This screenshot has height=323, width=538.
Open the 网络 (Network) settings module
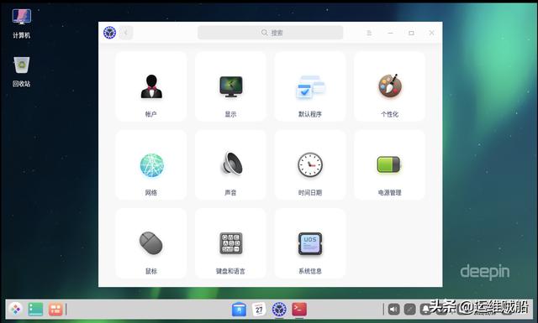pyautogui.click(x=151, y=164)
